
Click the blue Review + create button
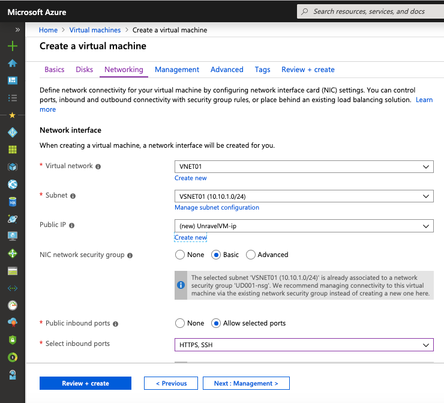(86, 383)
